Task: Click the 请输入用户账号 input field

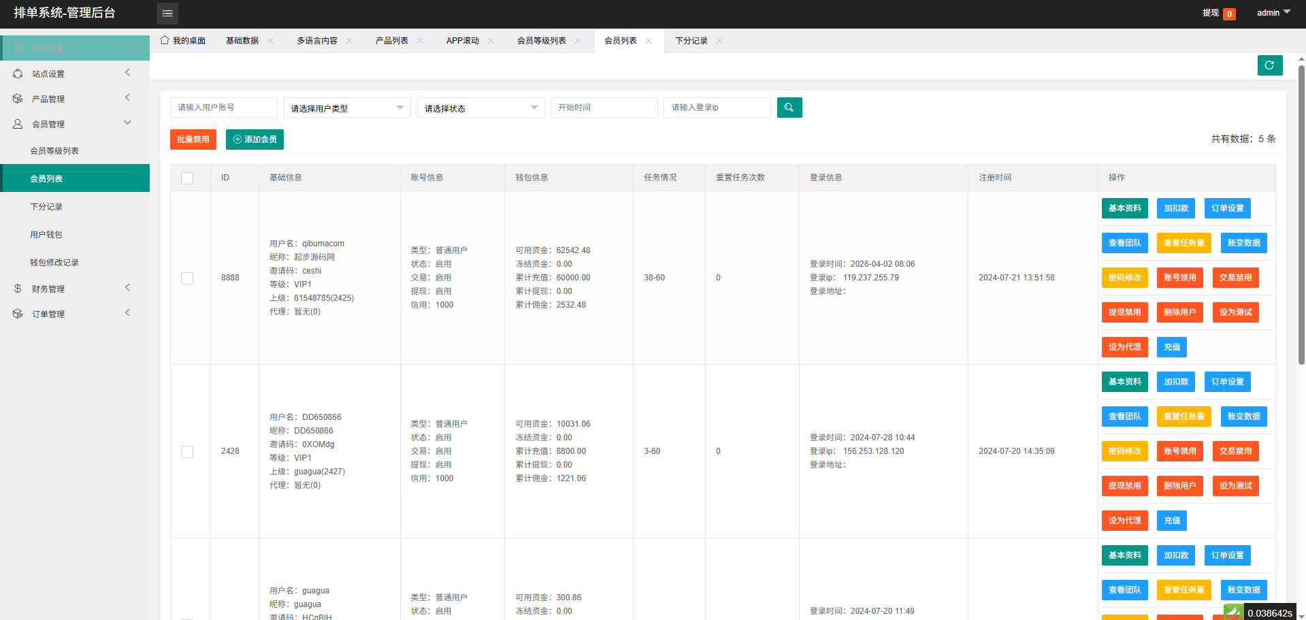Action: 223,108
